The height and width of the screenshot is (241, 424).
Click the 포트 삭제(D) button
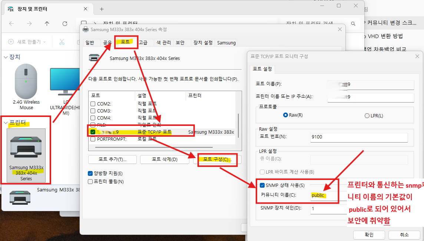[165, 160]
